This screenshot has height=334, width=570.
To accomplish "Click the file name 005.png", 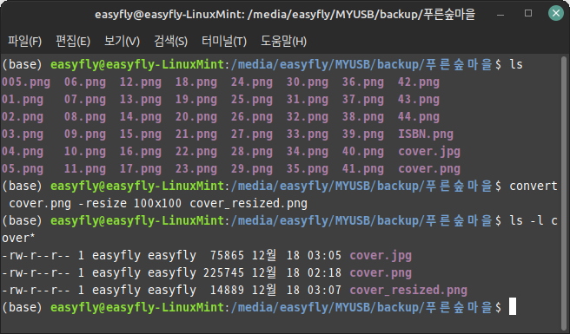I will [x=26, y=82].
